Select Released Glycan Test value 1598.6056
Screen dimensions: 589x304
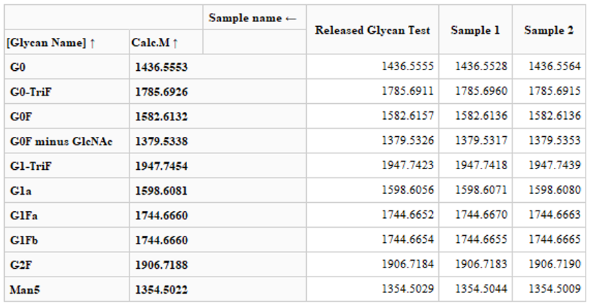pos(407,191)
